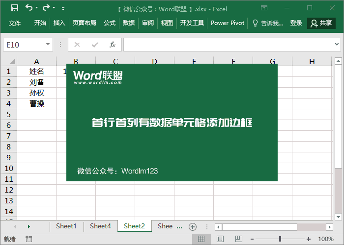This screenshot has width=344, height=245.
Task: Customize the Quick Access Toolbar
Action: coord(63,9)
